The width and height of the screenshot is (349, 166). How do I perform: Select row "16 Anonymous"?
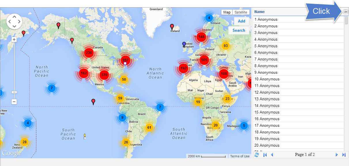coord(299,119)
